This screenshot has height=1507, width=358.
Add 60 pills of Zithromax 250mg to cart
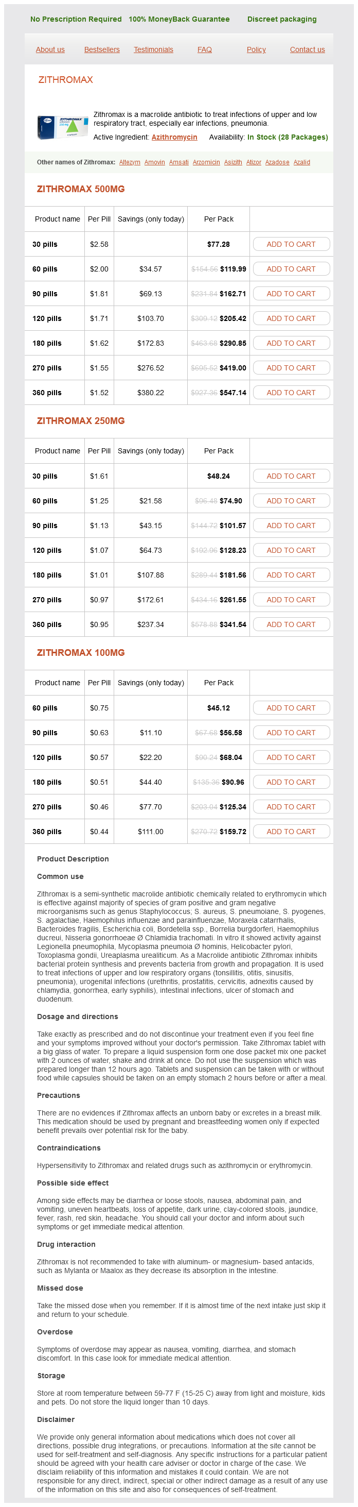[291, 501]
